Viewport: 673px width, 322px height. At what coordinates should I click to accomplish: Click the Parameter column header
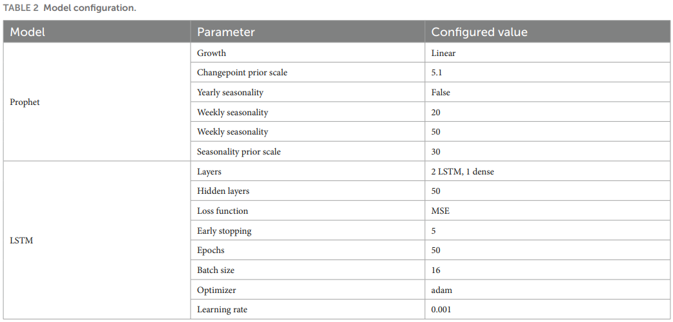tap(307, 32)
